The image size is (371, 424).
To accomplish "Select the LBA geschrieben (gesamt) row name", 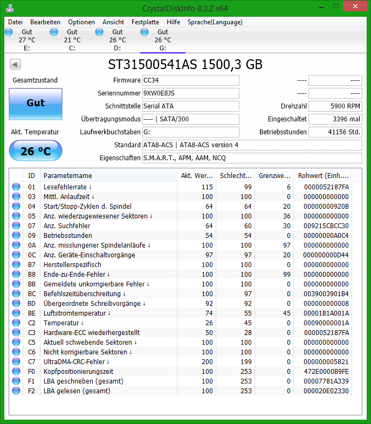I will pos(83,381).
